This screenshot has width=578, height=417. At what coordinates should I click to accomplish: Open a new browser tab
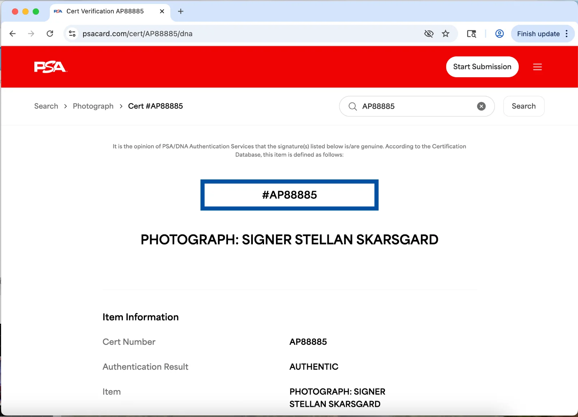point(181,11)
